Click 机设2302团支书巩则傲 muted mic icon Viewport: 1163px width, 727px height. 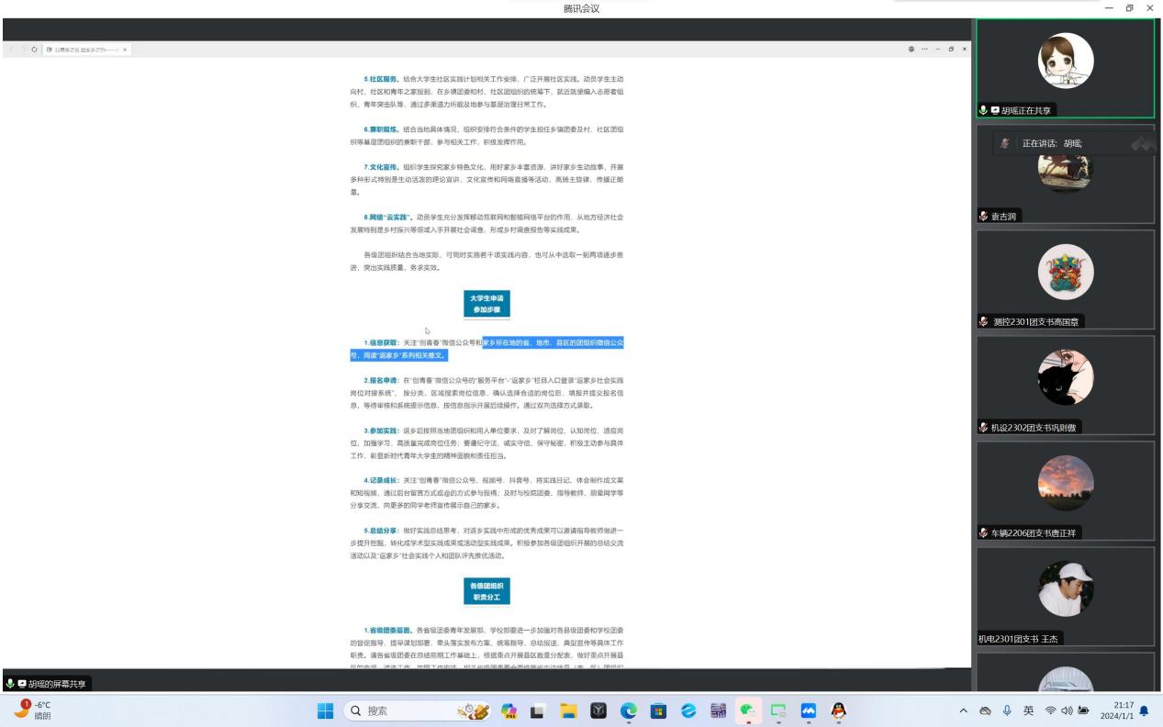coord(984,427)
